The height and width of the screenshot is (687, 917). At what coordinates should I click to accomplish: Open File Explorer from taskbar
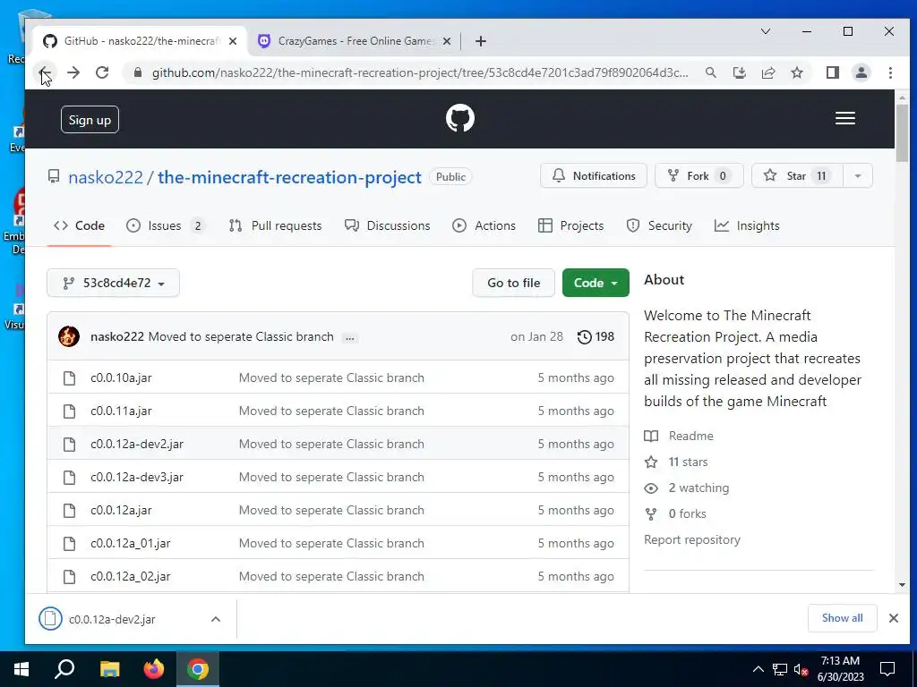pos(109,669)
